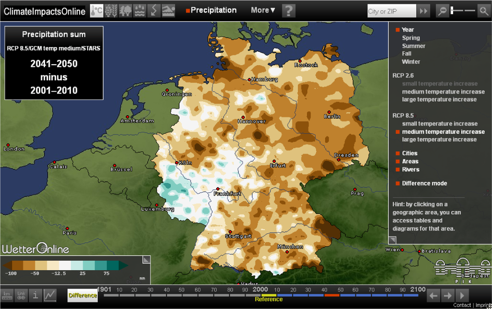Collapse the color legend panel corner
The height and width of the screenshot is (309, 492).
[147, 260]
